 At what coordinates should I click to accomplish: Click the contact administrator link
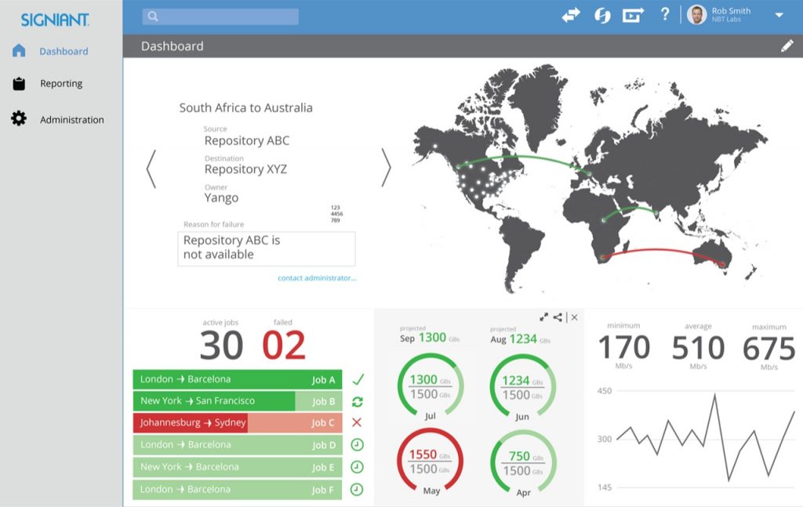coord(315,277)
